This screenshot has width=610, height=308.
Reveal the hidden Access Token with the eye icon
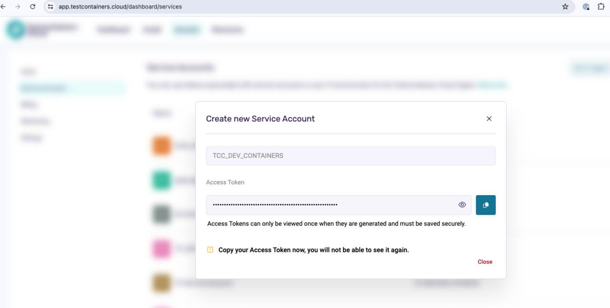pyautogui.click(x=462, y=204)
